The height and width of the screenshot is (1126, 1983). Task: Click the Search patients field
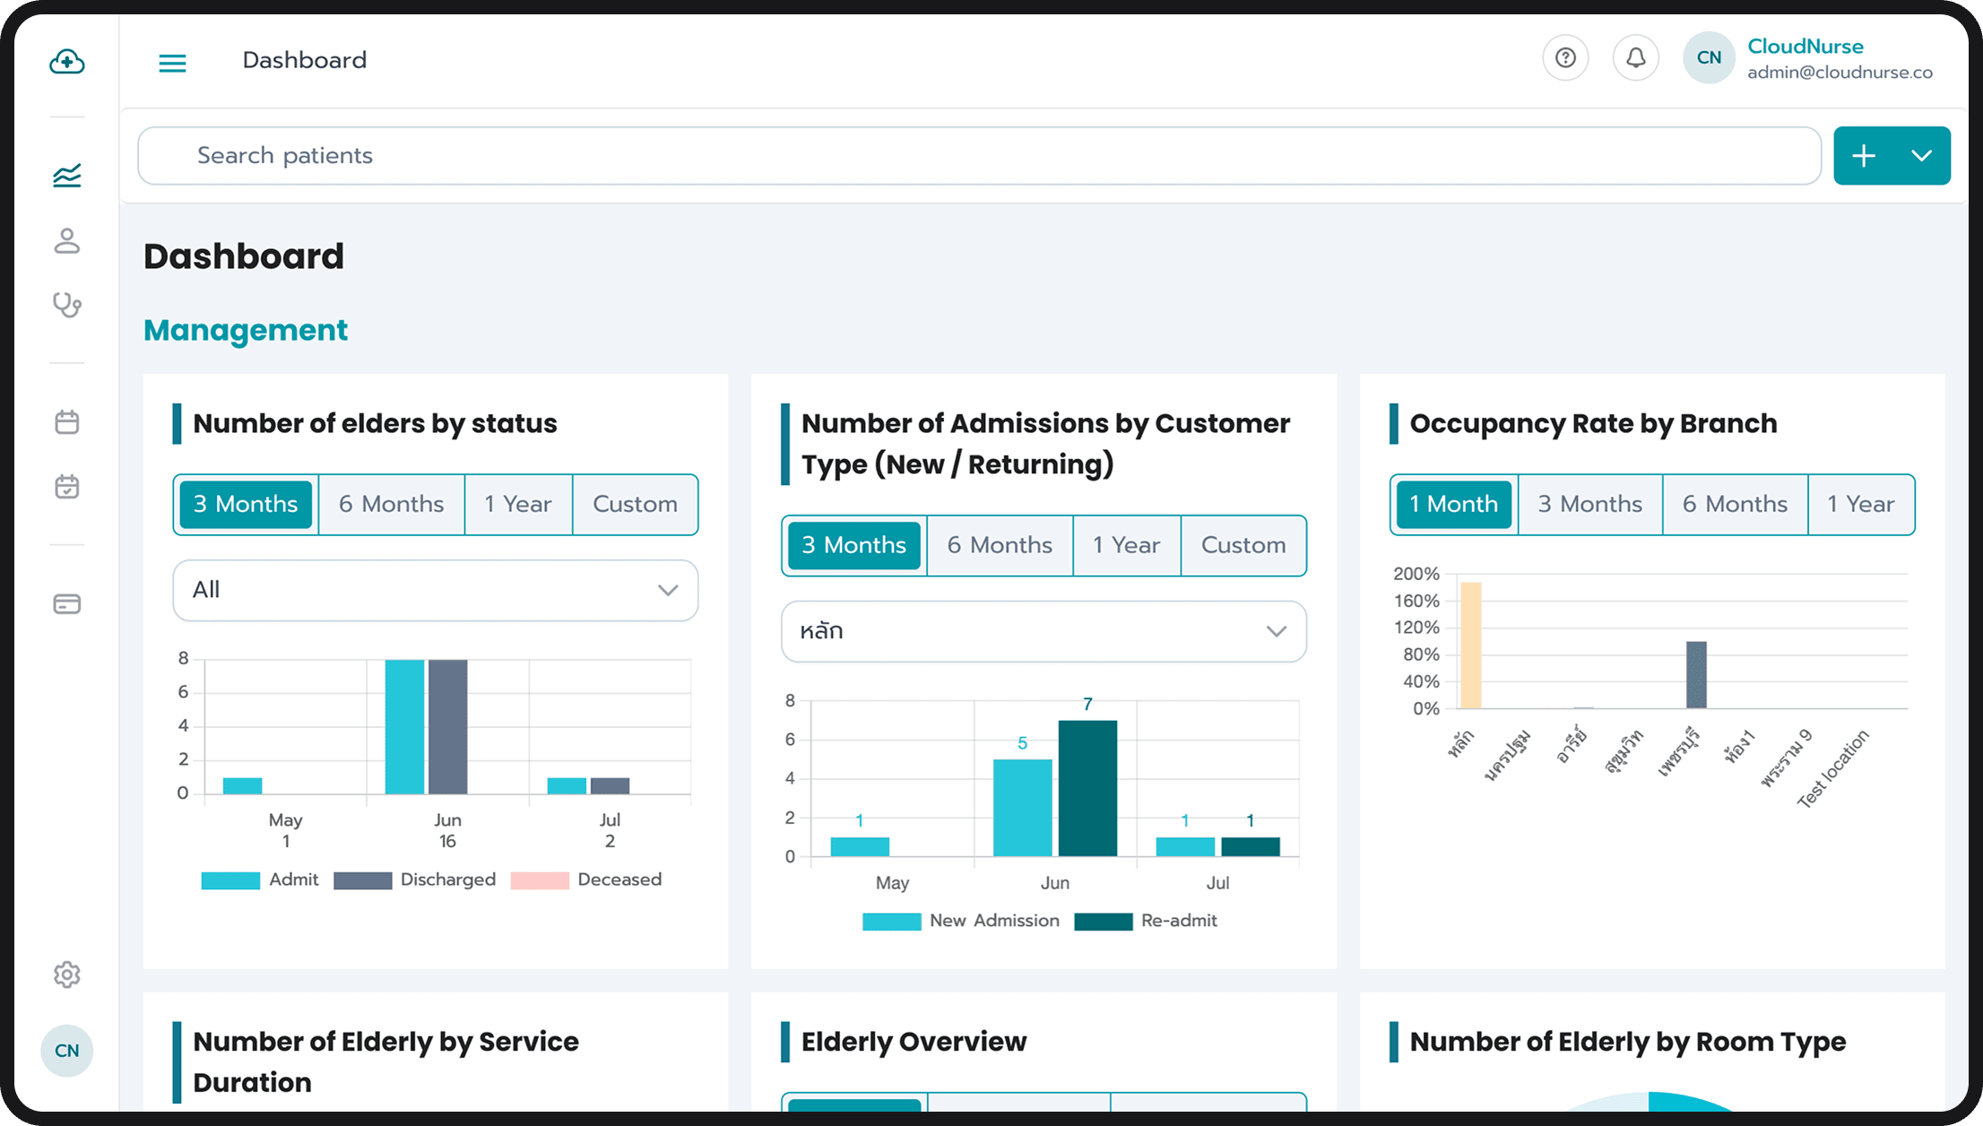click(979, 156)
